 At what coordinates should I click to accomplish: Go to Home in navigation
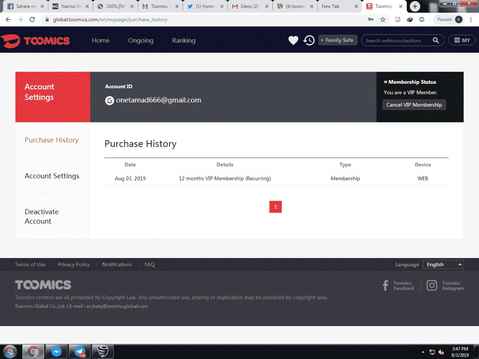click(x=101, y=40)
